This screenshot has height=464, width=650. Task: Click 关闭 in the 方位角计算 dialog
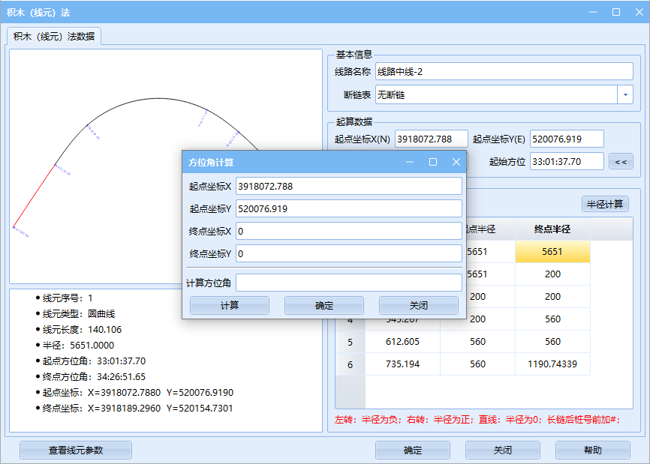[x=418, y=306]
